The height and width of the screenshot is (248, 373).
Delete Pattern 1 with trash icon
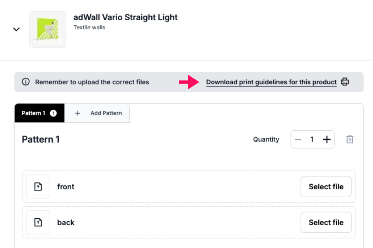[350, 140]
